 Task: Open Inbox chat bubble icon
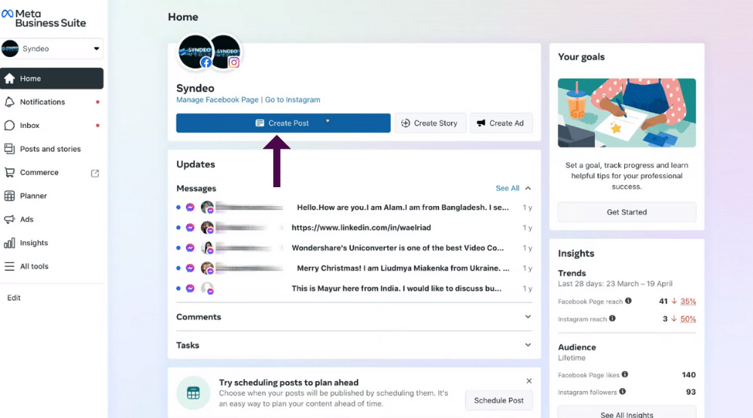pos(10,126)
